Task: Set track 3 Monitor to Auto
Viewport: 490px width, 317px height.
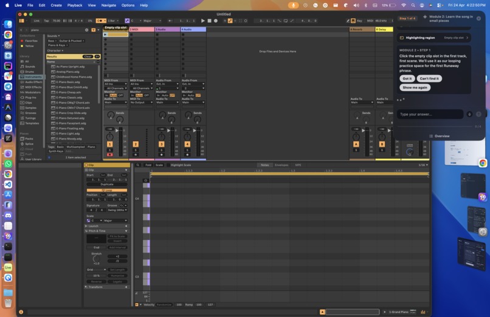Action: coord(165,95)
